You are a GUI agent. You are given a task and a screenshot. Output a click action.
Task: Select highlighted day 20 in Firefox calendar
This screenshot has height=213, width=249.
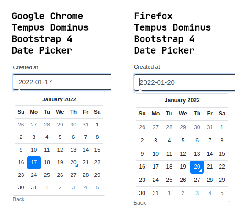197,167
